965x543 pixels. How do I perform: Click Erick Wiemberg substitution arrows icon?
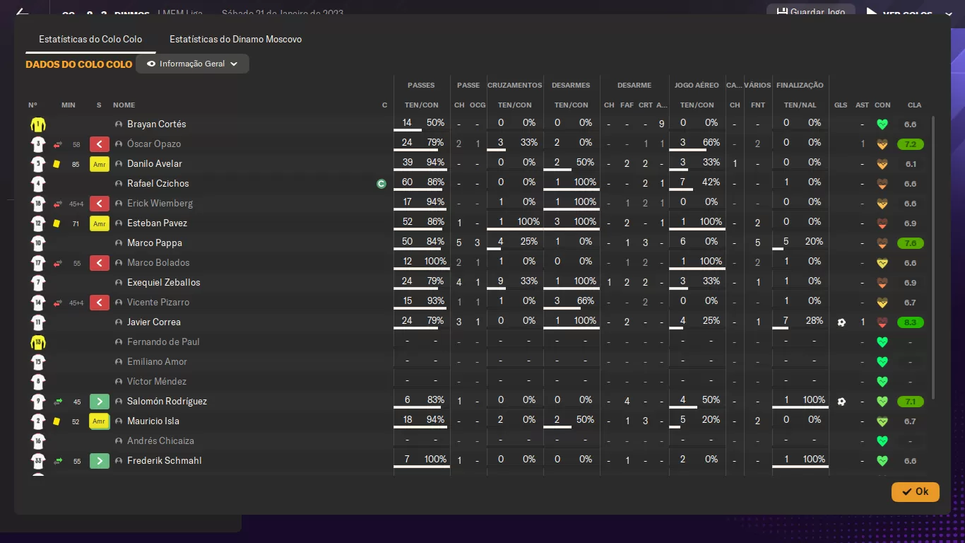[58, 204]
